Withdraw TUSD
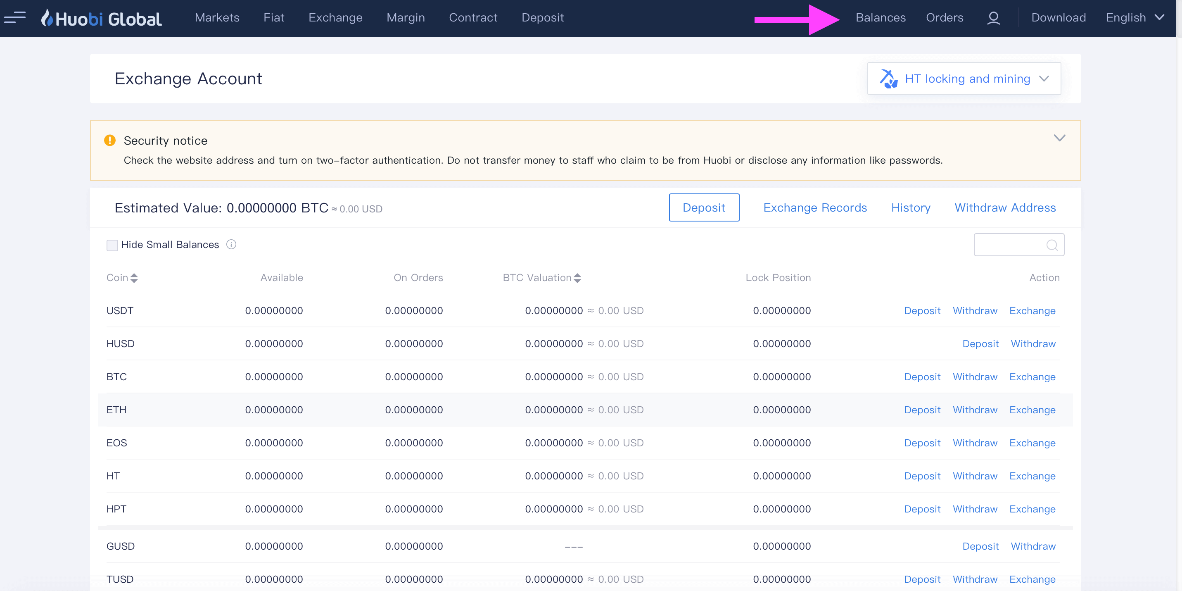1182x591 pixels. (x=975, y=579)
